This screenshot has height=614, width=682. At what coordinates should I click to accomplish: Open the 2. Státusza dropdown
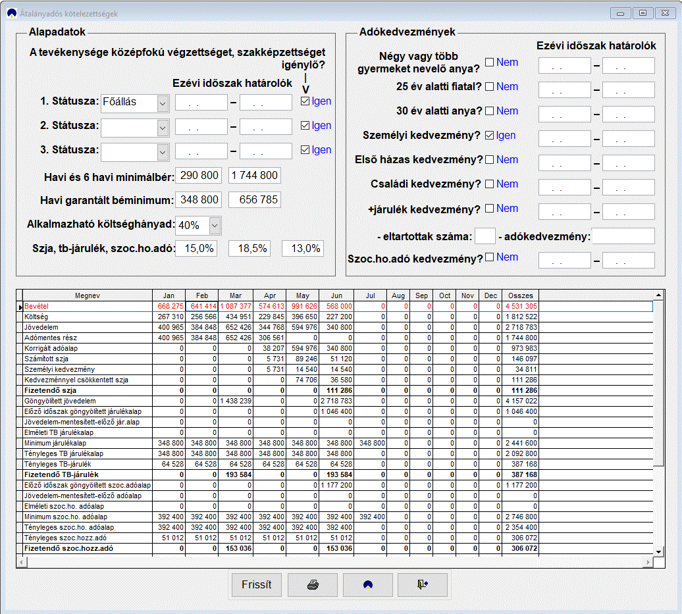163,128
